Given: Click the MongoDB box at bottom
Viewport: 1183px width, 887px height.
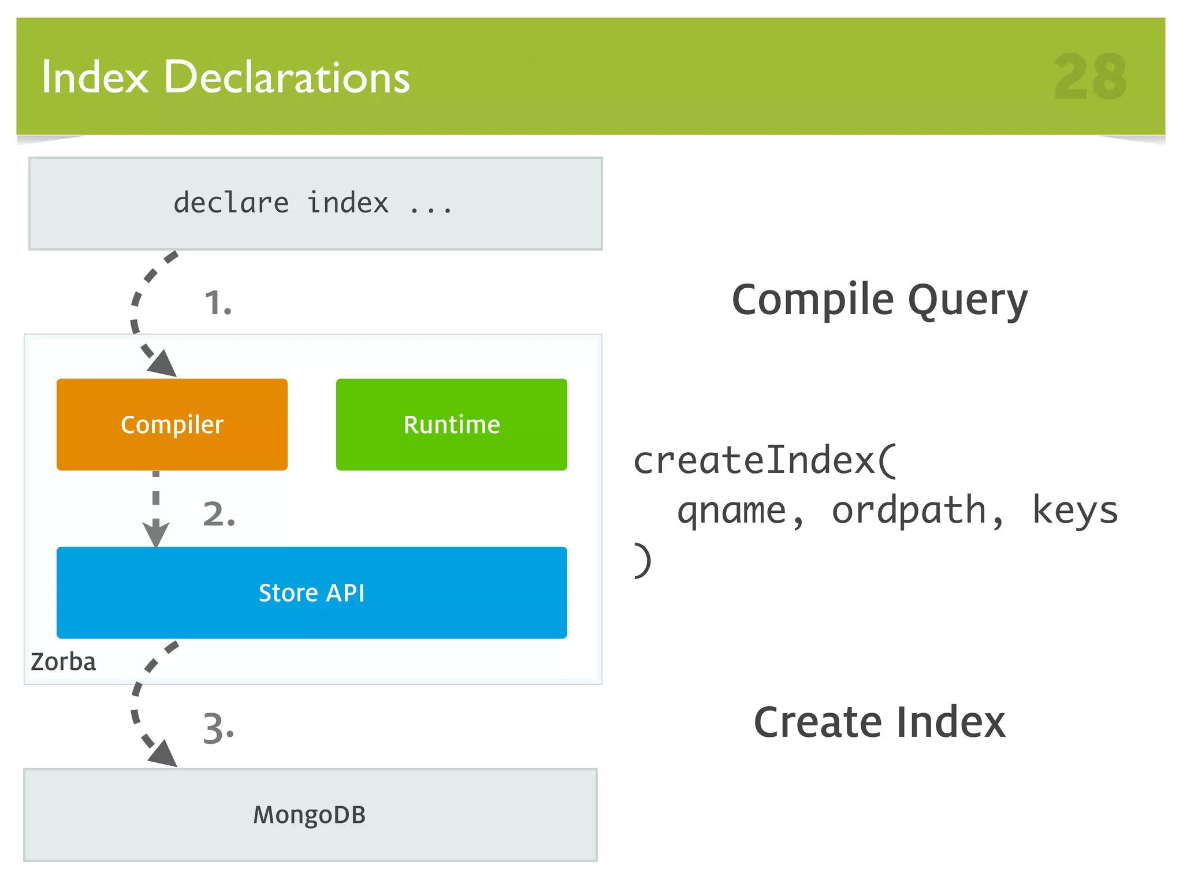Looking at the screenshot, I should point(310,815).
